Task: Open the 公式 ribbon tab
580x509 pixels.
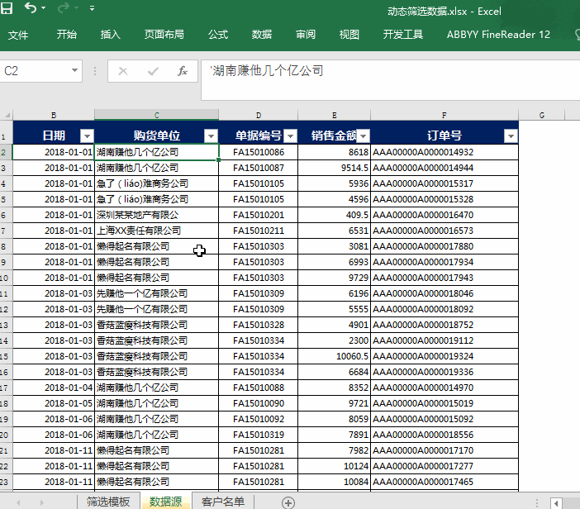Action: click(x=218, y=35)
